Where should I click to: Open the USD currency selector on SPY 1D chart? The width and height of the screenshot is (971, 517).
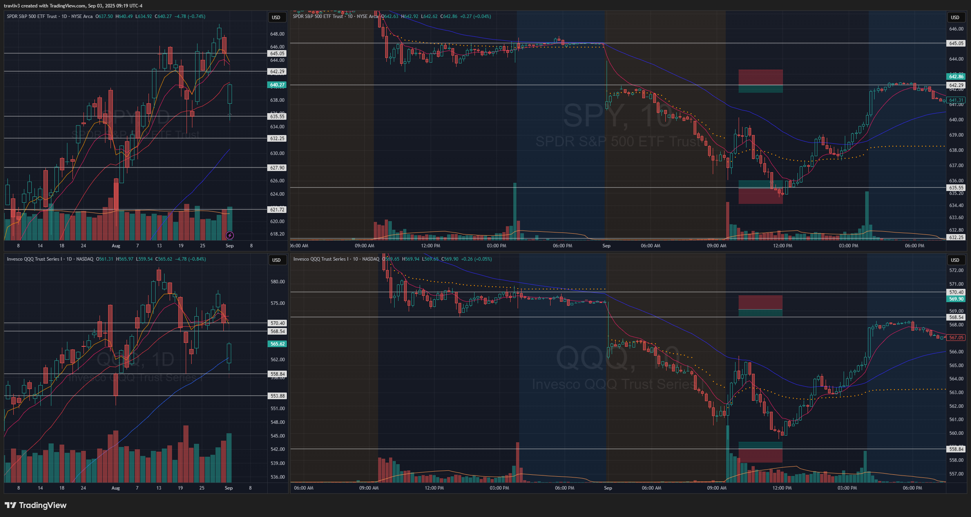276,17
